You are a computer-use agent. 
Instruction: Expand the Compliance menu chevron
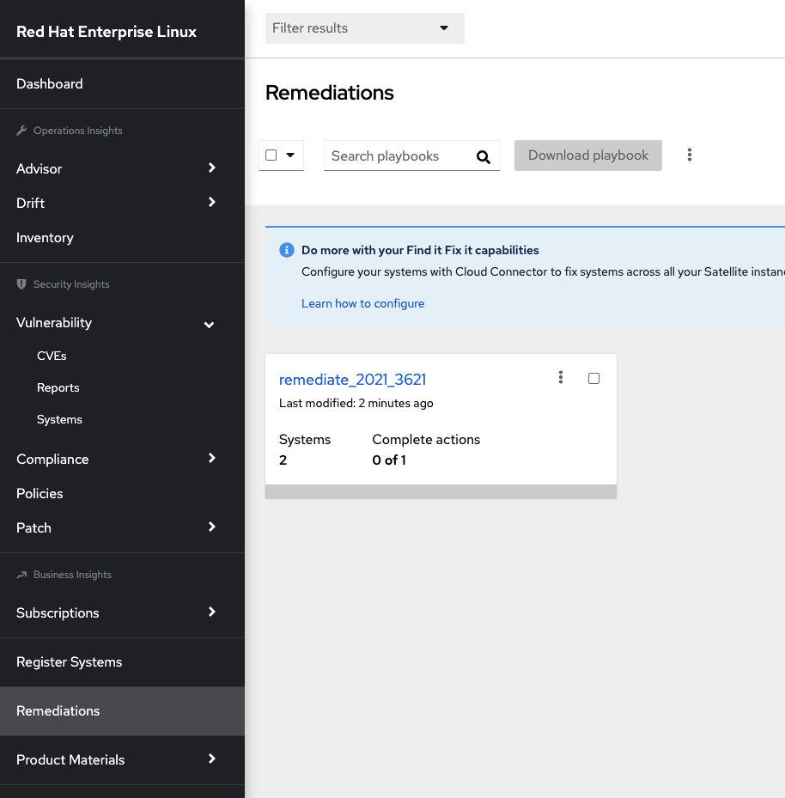pos(212,458)
